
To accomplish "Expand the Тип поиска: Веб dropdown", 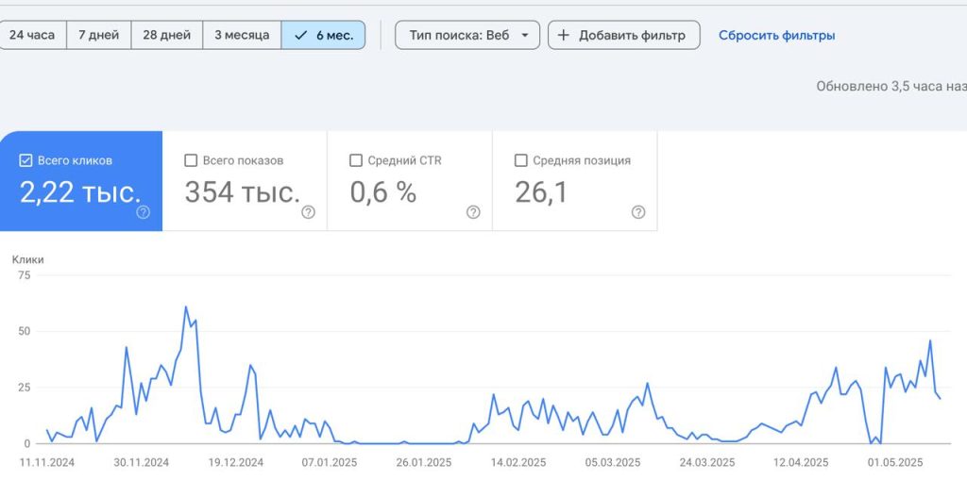I will [467, 35].
